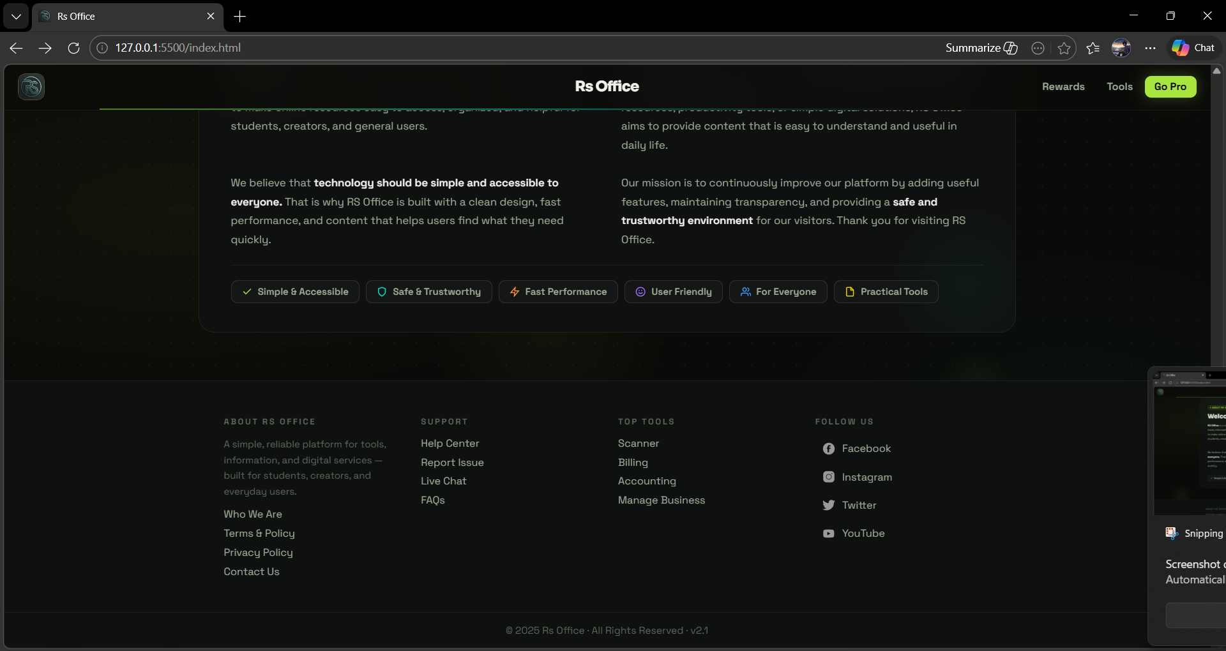Go back with the browser back arrow

(x=17, y=48)
